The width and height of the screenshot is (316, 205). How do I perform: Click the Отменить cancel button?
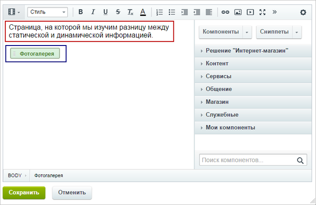72,192
